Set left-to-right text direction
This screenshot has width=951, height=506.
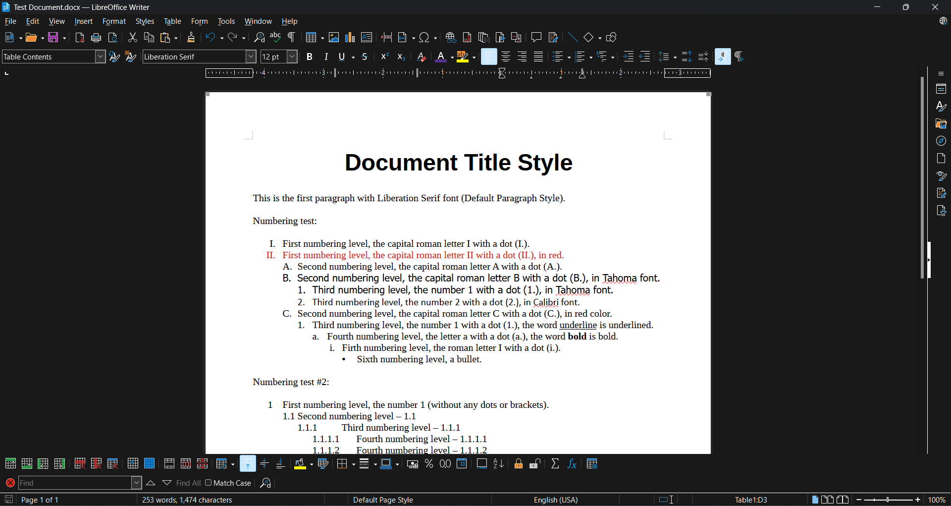(723, 57)
